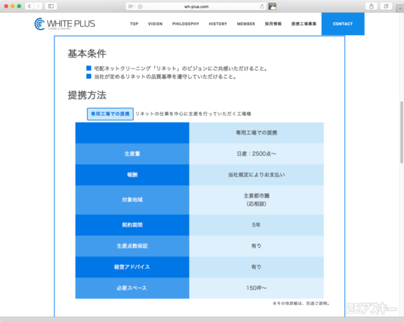Click the 主要都市圏 cell
The width and height of the screenshot is (404, 322).
coord(257,200)
